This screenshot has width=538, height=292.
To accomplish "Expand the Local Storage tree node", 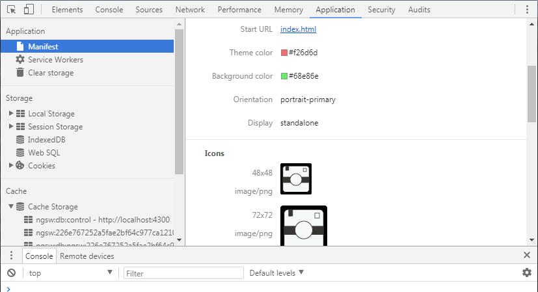I will click(x=11, y=113).
